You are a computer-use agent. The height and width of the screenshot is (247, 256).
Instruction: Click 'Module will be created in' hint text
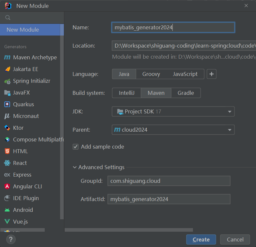pos(184,57)
